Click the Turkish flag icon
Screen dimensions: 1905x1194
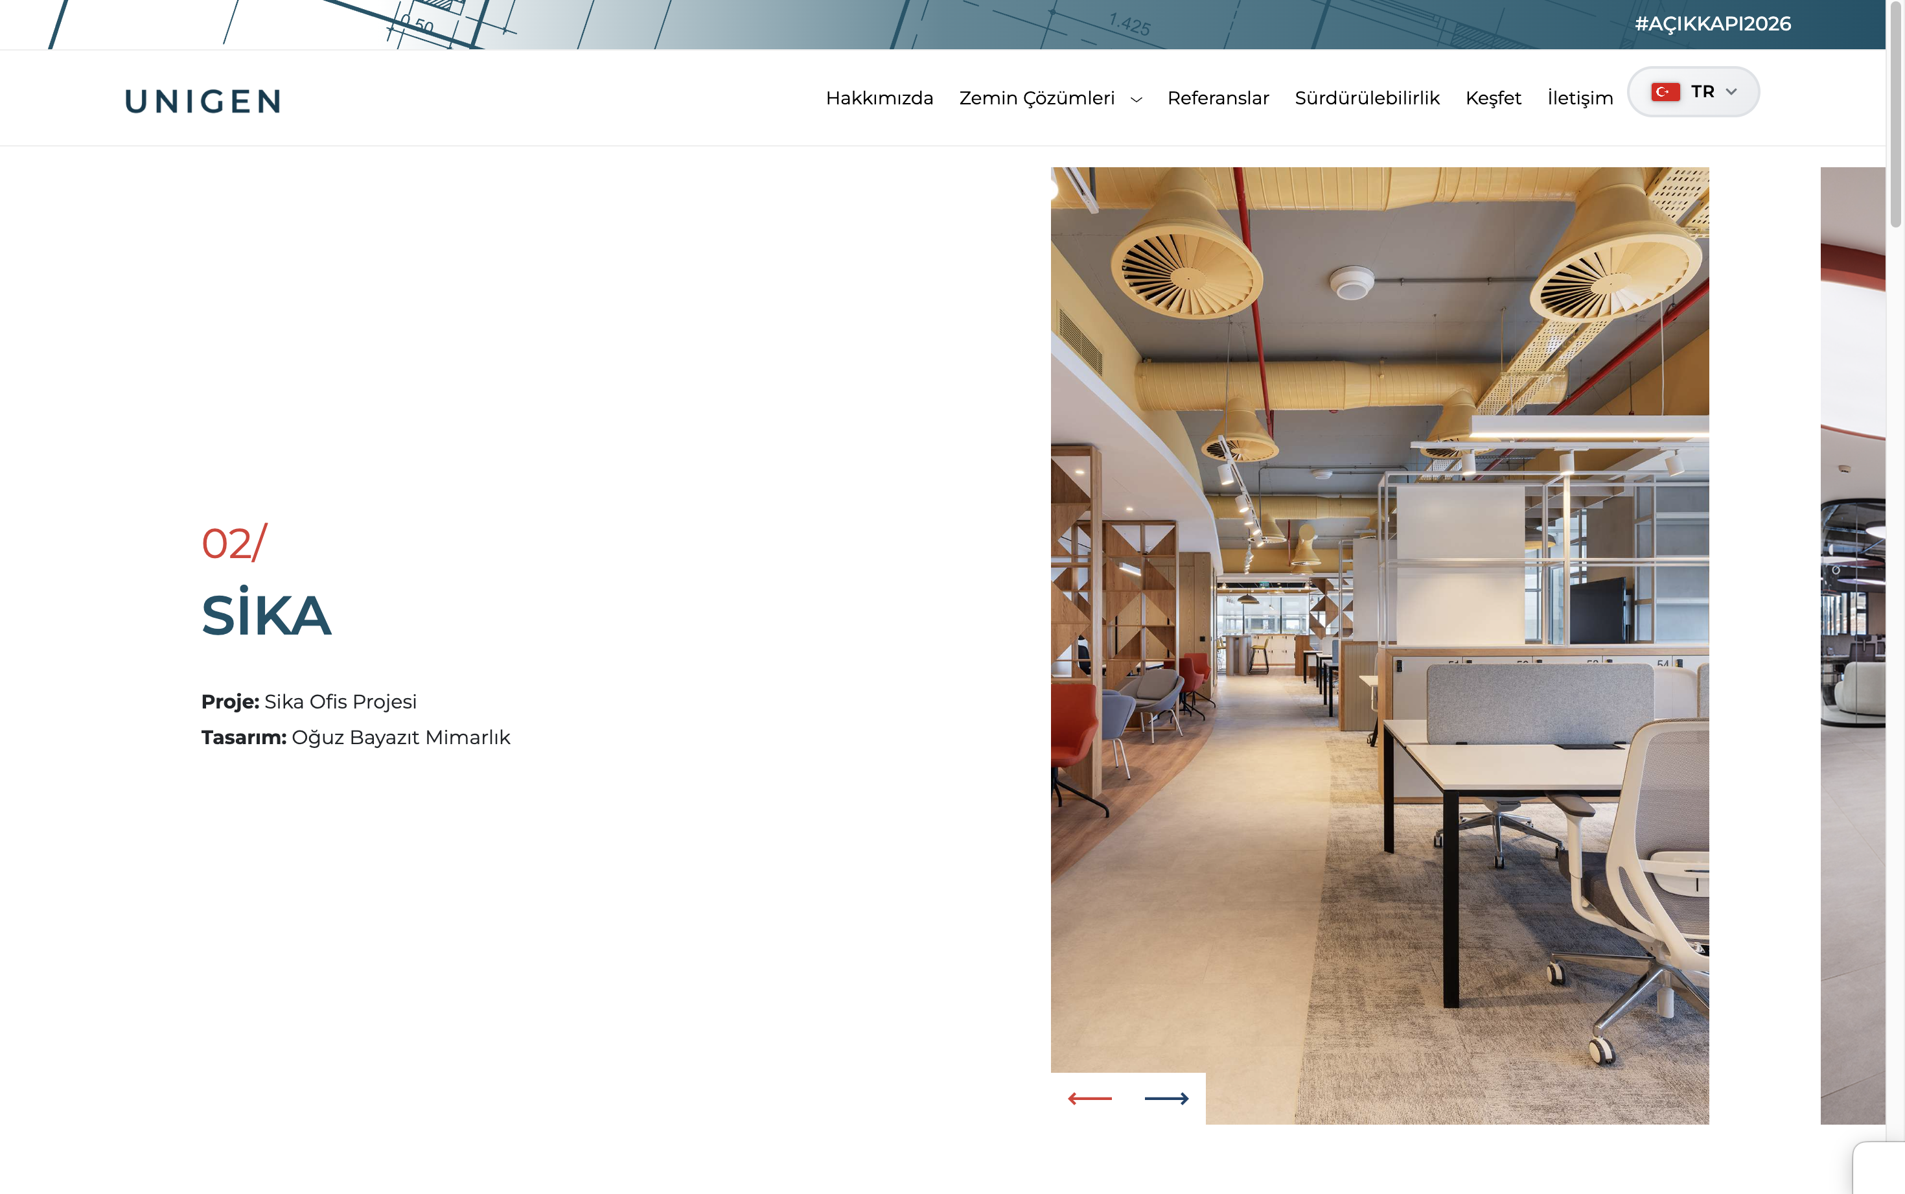[x=1665, y=91]
